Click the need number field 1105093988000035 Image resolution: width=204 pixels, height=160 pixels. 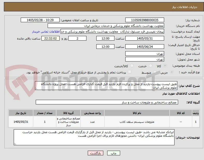pos(145,20)
